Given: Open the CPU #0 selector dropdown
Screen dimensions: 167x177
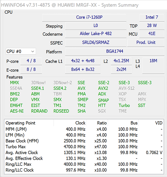Looking at the screenshot, I should 21,51.
